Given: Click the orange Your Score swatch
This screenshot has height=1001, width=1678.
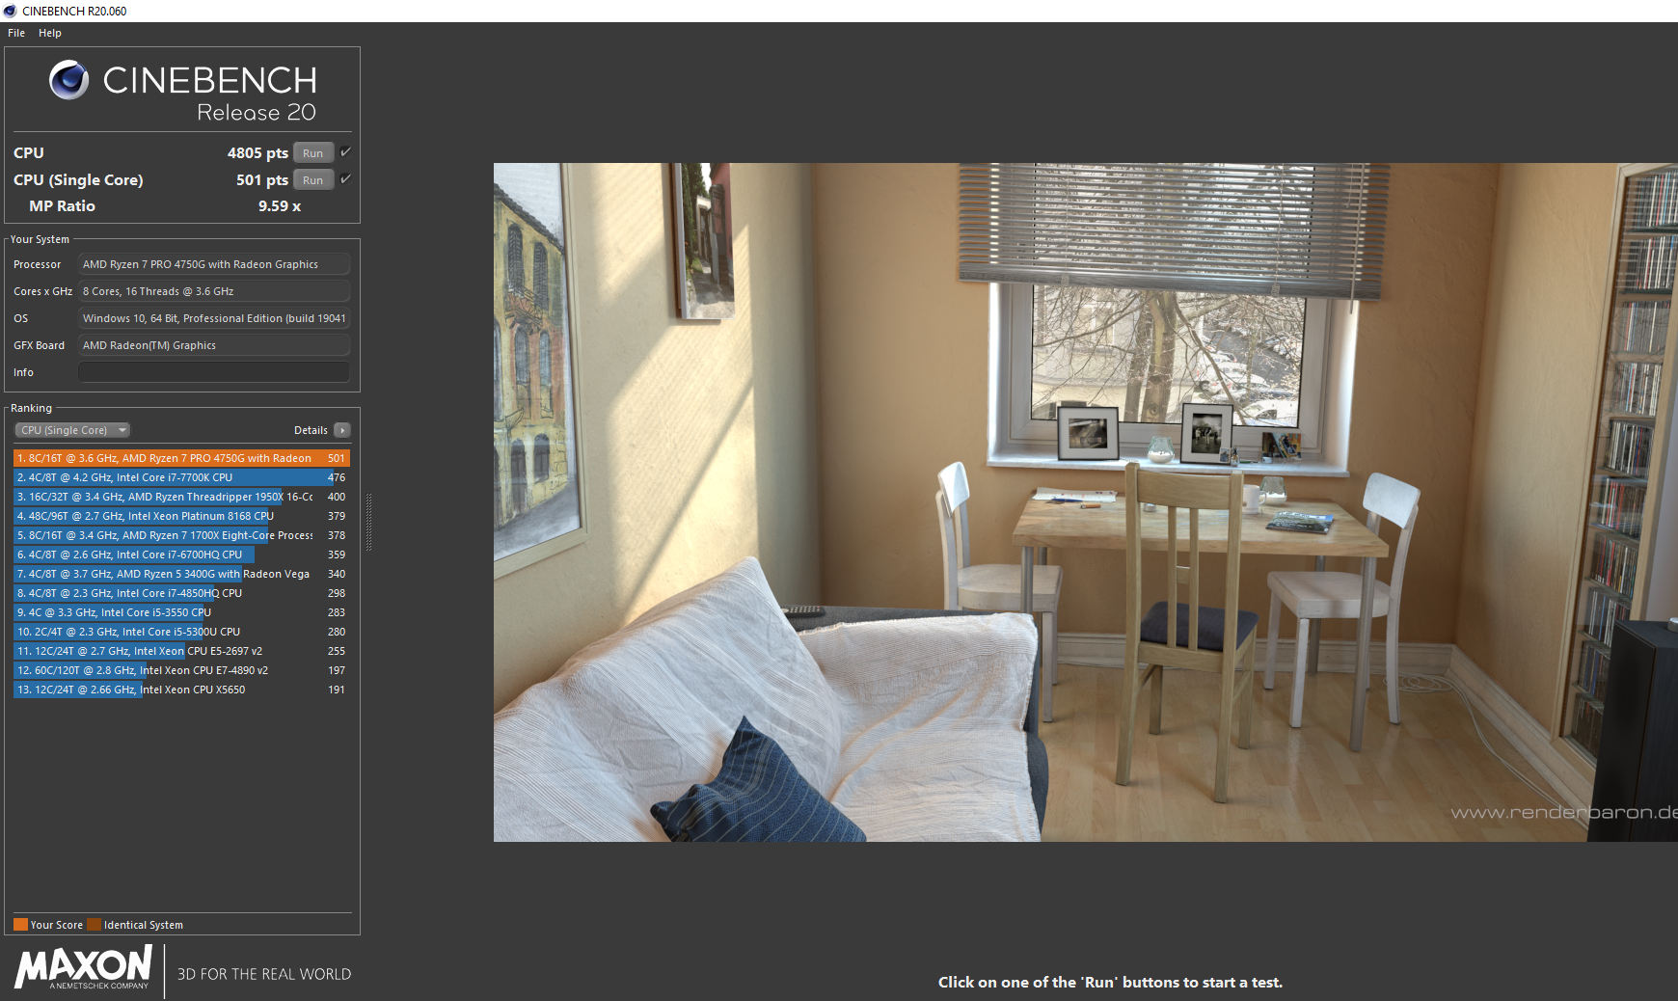Looking at the screenshot, I should coord(20,925).
